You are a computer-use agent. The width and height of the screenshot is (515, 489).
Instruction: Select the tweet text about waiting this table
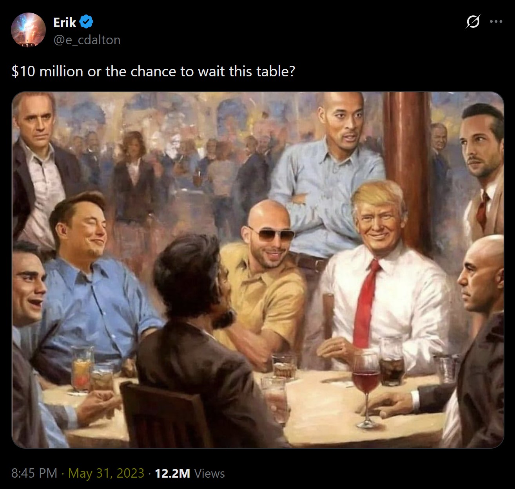(153, 71)
